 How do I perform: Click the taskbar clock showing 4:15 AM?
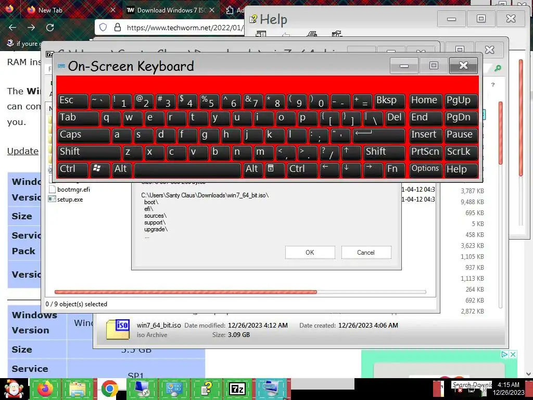(x=508, y=389)
